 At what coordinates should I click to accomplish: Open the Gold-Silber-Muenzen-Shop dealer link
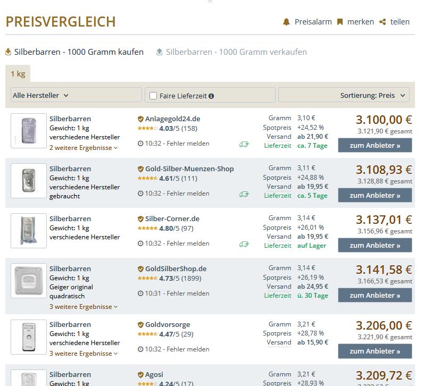pyautogui.click(x=189, y=169)
